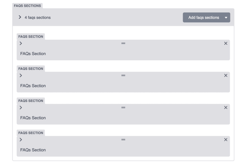Expand the third FAQs Section chevron

click(x=21, y=107)
